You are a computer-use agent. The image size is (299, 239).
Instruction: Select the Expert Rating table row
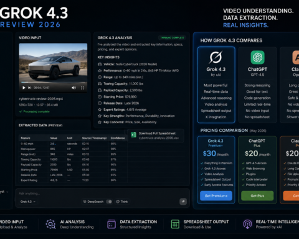click(73, 180)
